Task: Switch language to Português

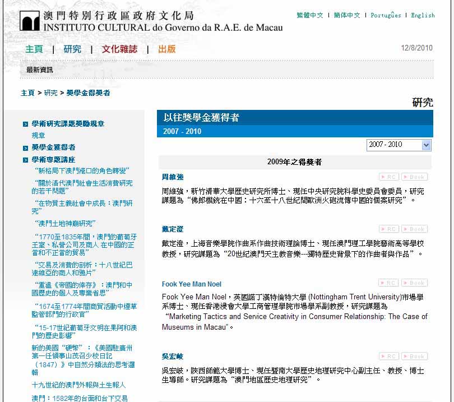Action: [386, 15]
